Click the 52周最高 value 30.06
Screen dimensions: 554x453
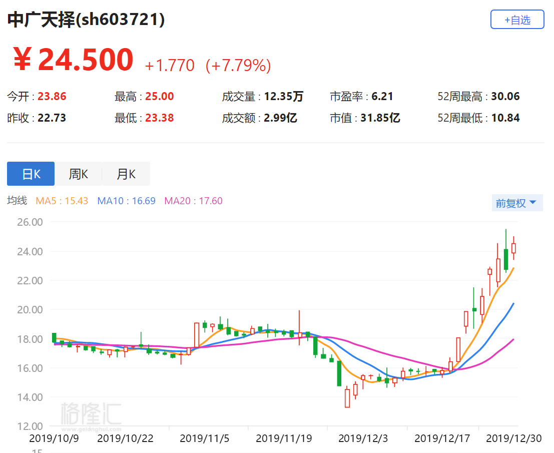coord(505,96)
